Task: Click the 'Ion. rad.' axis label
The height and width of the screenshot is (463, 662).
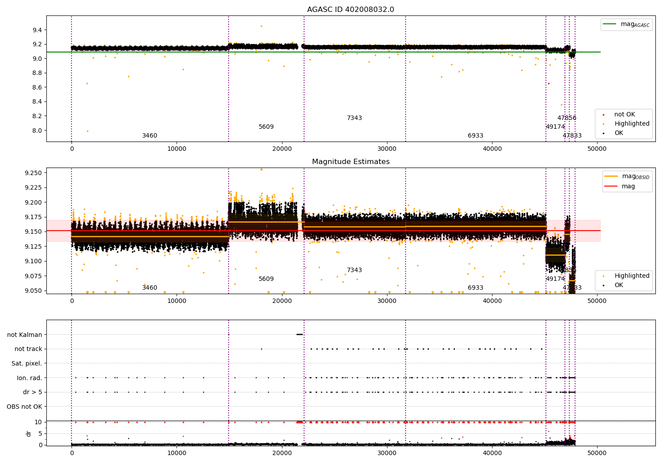Action: pyautogui.click(x=30, y=378)
